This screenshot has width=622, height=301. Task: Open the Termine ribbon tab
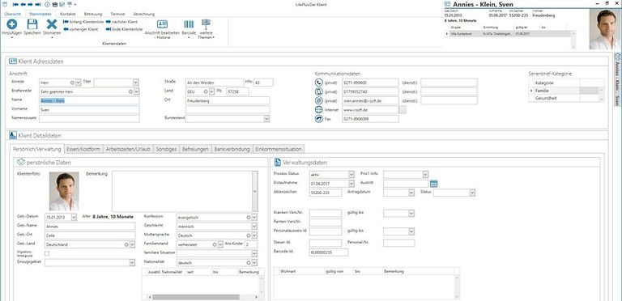(x=117, y=14)
